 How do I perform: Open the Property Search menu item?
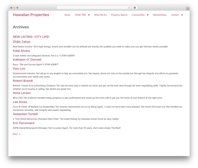click(119, 15)
